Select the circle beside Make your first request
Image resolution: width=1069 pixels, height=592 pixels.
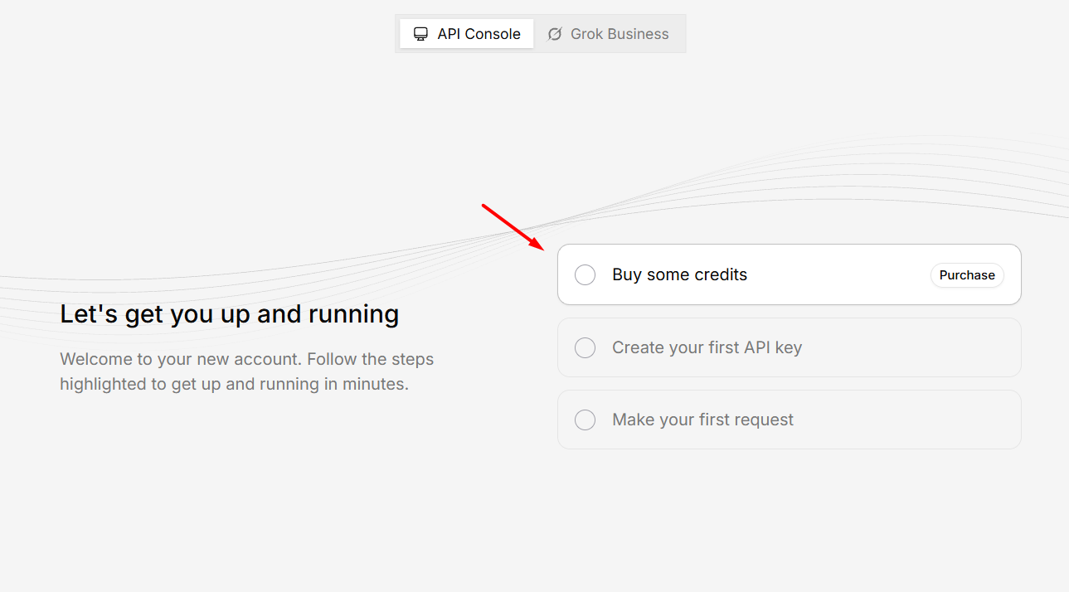coord(585,420)
